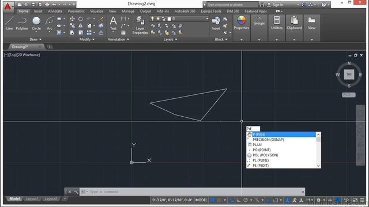Image resolution: width=369 pixels, height=207 pixels.
Task: Open annotation scale 1:1 dropdown
Action: 309,200
